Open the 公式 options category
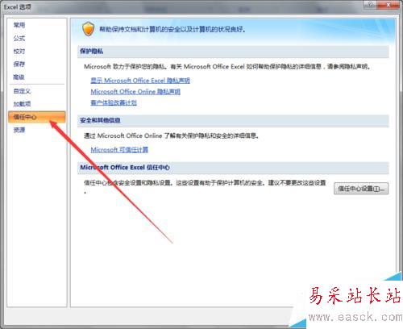The width and height of the screenshot is (403, 329). (x=19, y=38)
